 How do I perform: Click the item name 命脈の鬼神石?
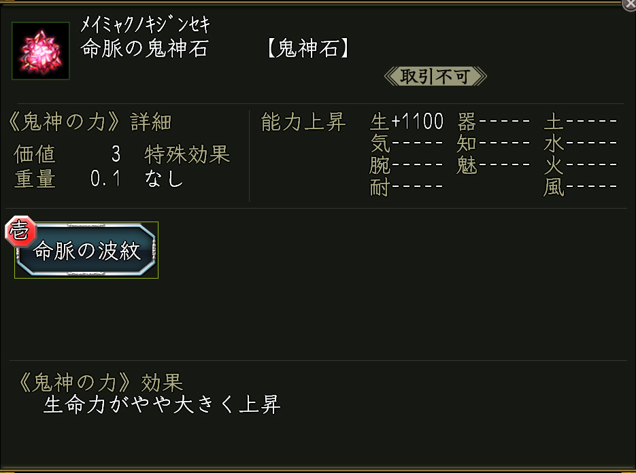tap(144, 50)
